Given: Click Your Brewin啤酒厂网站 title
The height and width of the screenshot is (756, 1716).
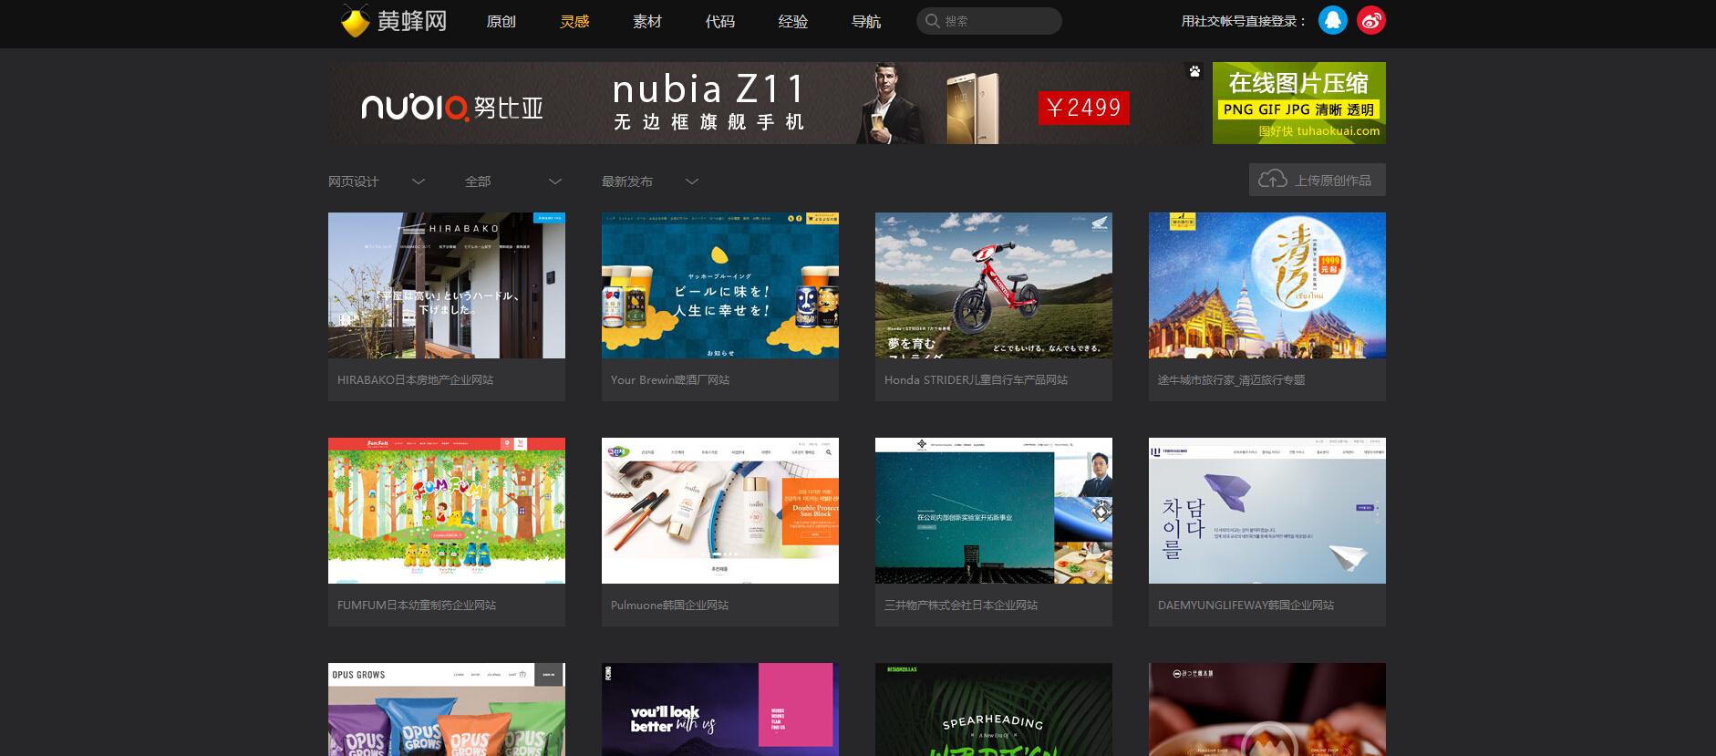Looking at the screenshot, I should tap(670, 380).
